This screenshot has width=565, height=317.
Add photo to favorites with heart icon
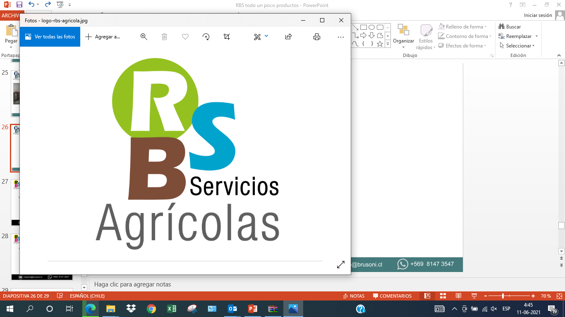(x=185, y=37)
